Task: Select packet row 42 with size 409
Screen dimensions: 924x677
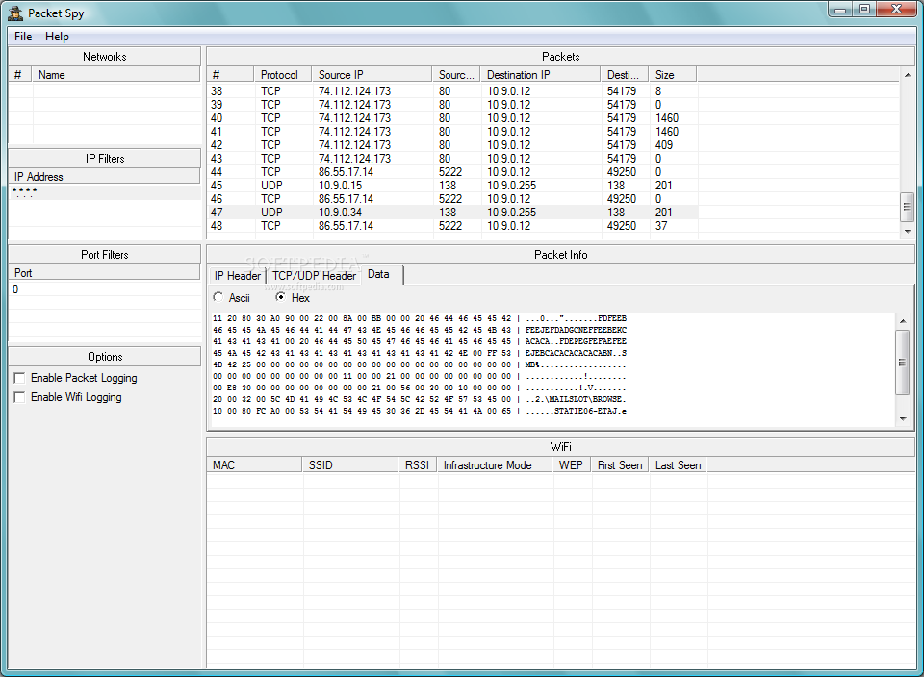Action: pyautogui.click(x=452, y=145)
